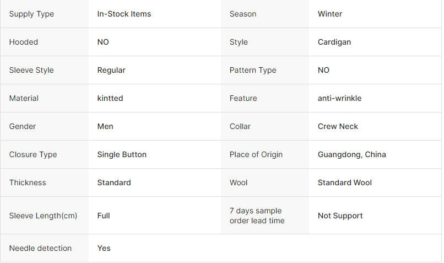444x263 pixels.
Task: Select the kintted material value
Action: click(110, 98)
